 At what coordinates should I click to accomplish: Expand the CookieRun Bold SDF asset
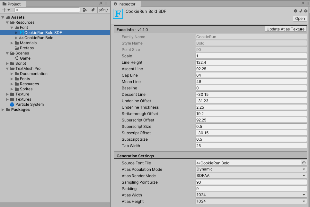[16, 33]
